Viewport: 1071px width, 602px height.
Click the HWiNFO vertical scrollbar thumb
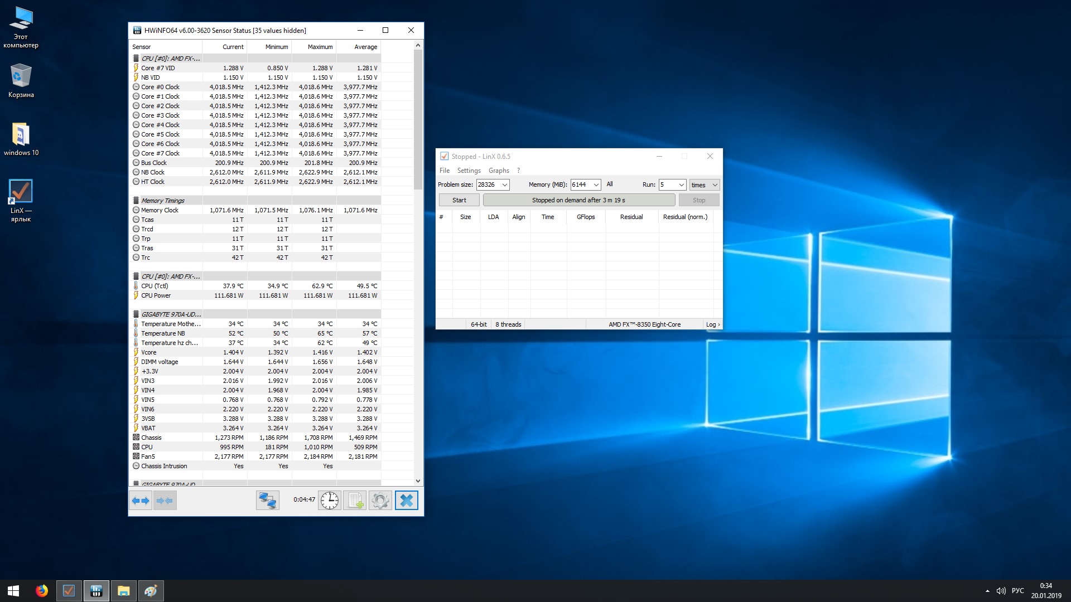(418, 120)
